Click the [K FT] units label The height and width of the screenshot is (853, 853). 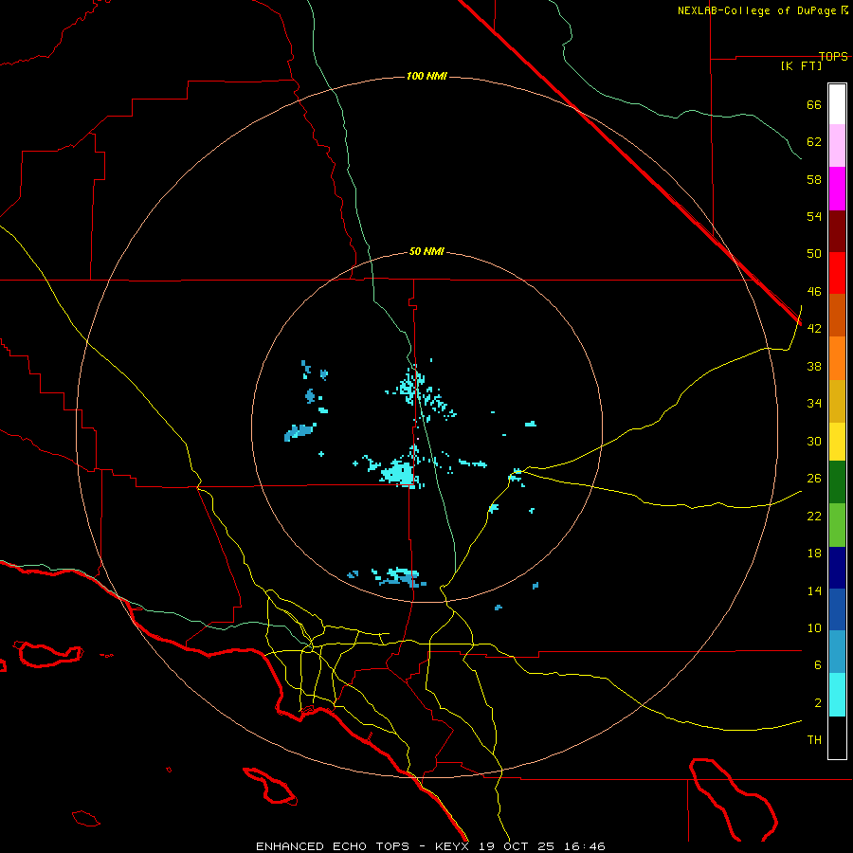click(801, 65)
